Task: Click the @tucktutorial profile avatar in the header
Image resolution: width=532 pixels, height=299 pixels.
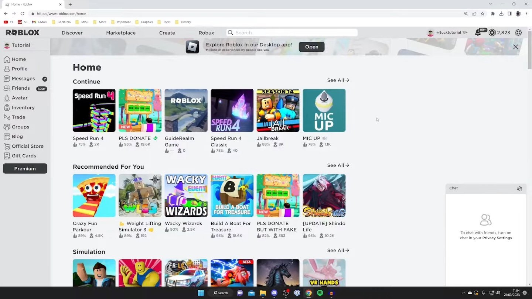Action: (430, 33)
